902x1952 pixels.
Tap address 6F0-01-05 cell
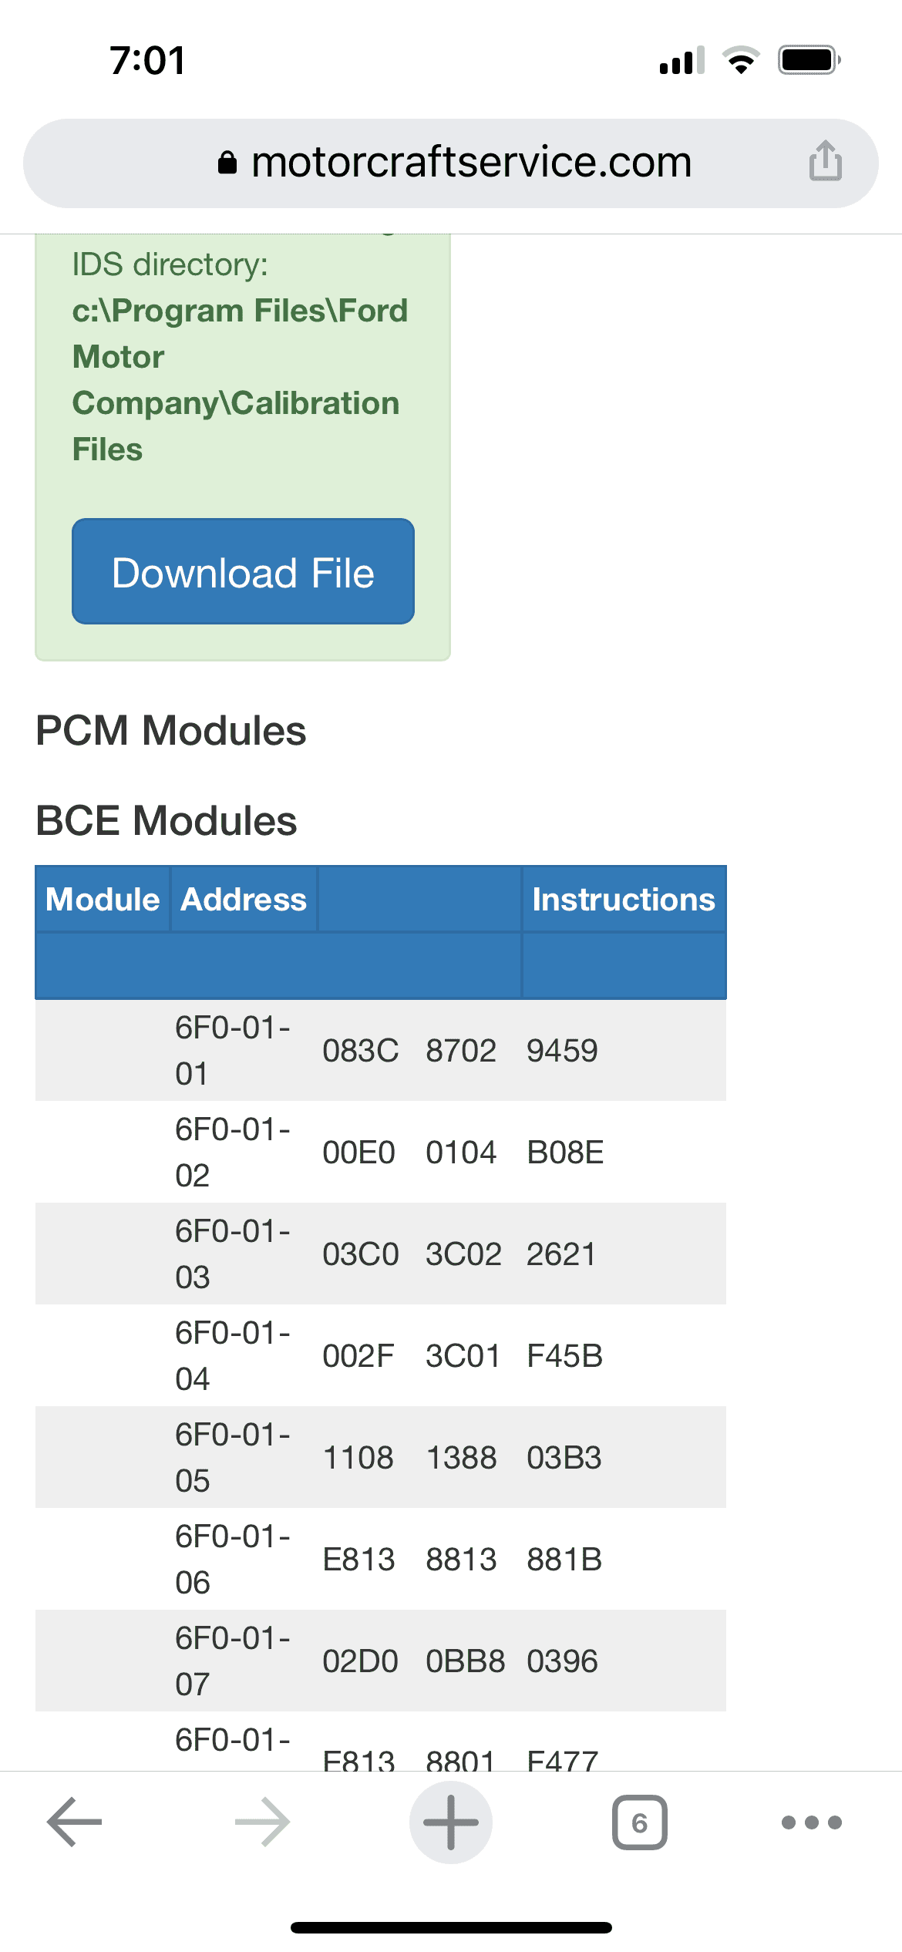(234, 1457)
